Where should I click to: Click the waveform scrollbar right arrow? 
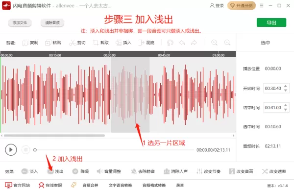tap(234, 136)
